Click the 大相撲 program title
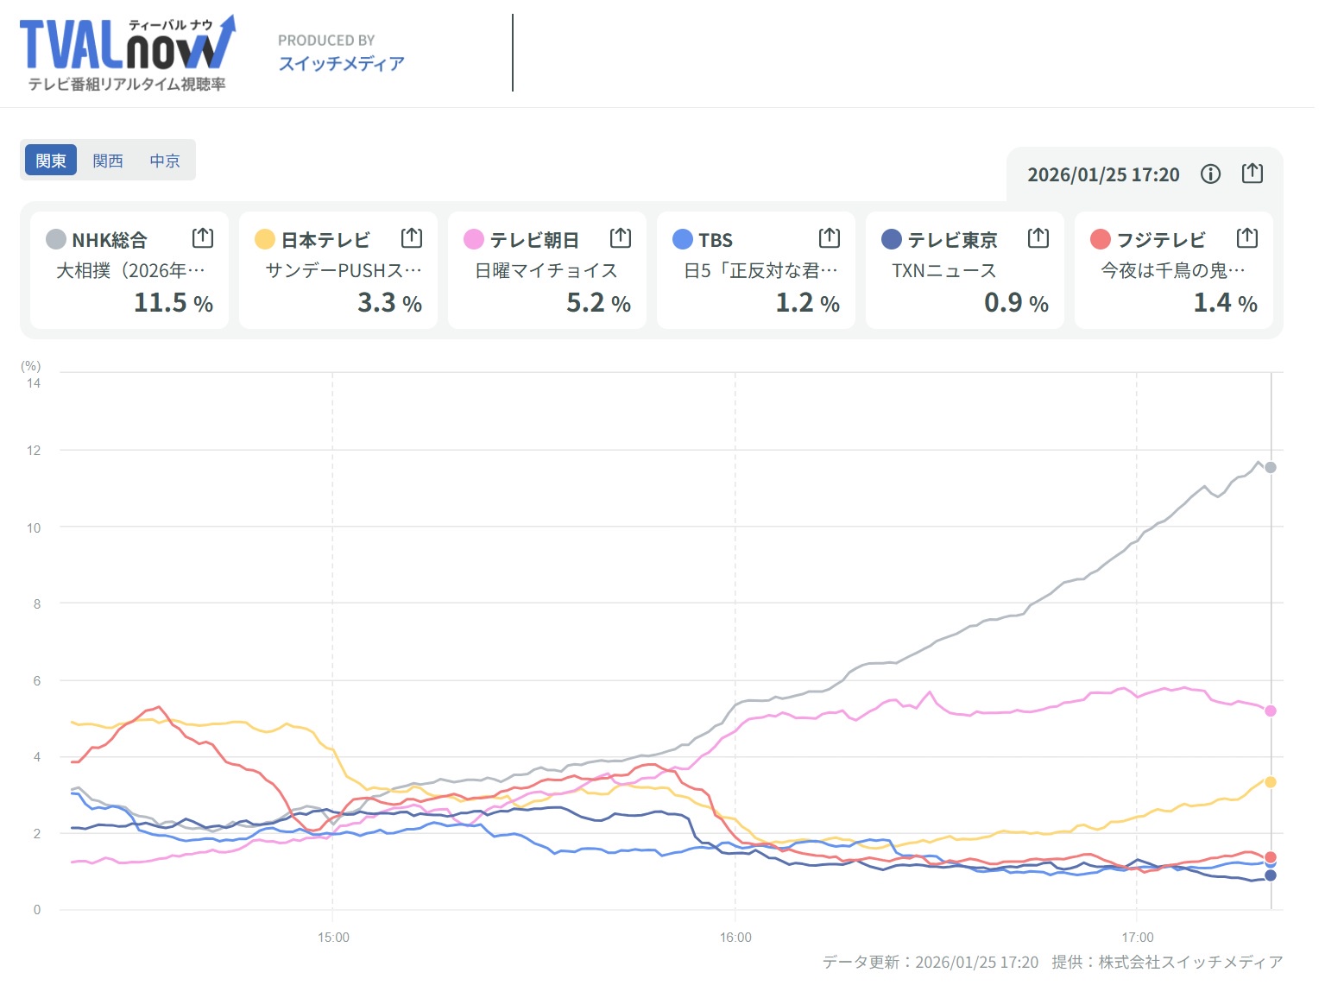The width and height of the screenshot is (1344, 998). pyautogui.click(x=130, y=271)
